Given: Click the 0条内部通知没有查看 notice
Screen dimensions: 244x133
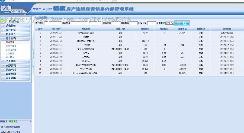Looking at the screenshot, I should pos(10,127).
